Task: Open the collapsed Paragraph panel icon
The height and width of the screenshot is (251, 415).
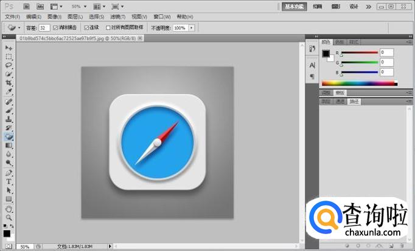Action: (x=312, y=76)
